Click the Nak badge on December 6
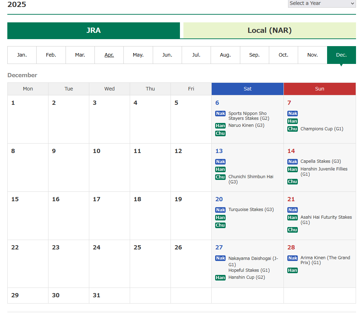The height and width of the screenshot is (313, 363). coord(220,114)
